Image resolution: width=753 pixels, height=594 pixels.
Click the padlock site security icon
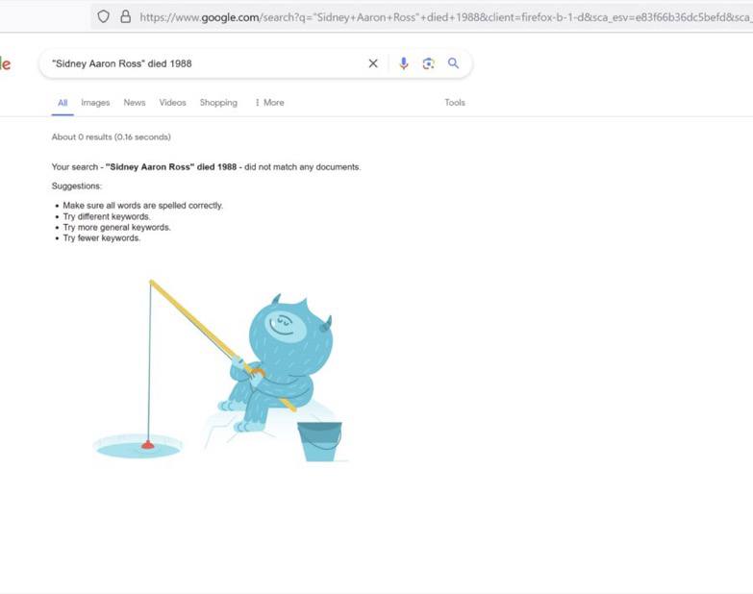pyautogui.click(x=125, y=16)
